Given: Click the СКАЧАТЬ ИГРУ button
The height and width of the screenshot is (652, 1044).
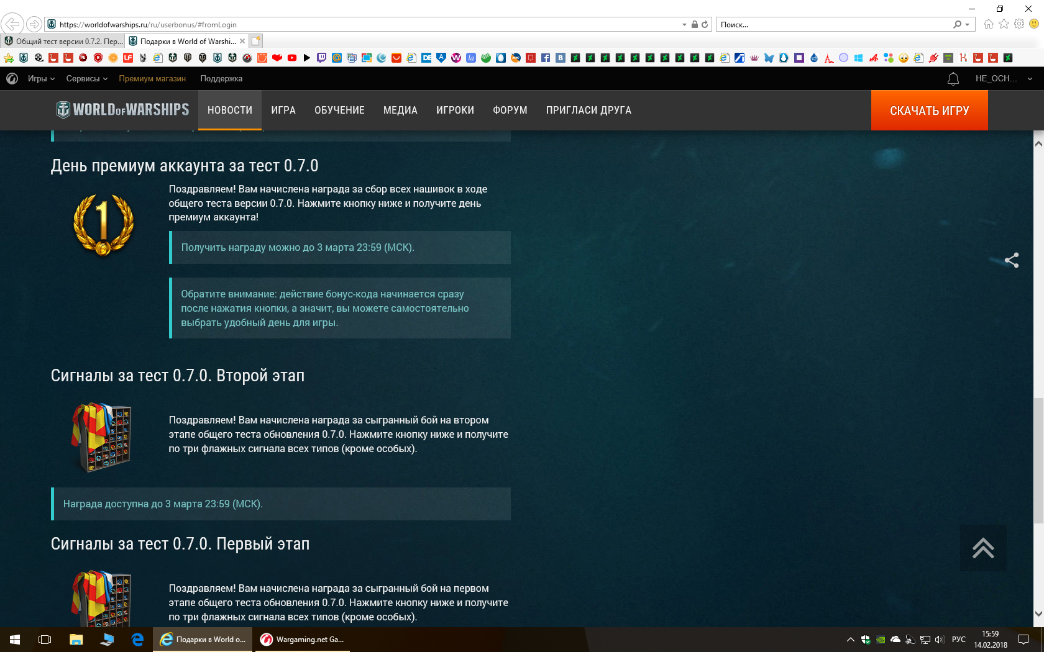Looking at the screenshot, I should point(929,111).
